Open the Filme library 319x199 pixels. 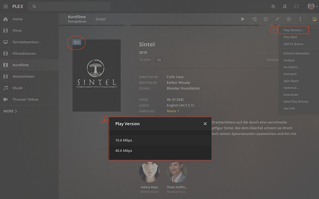point(29,30)
